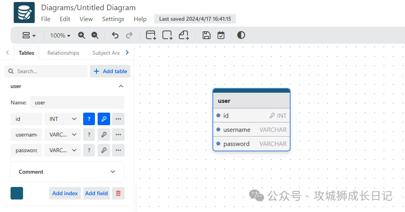This screenshot has height=212, width=405.
Task: Save the diagram with the floppy icon
Action: [x=207, y=35]
